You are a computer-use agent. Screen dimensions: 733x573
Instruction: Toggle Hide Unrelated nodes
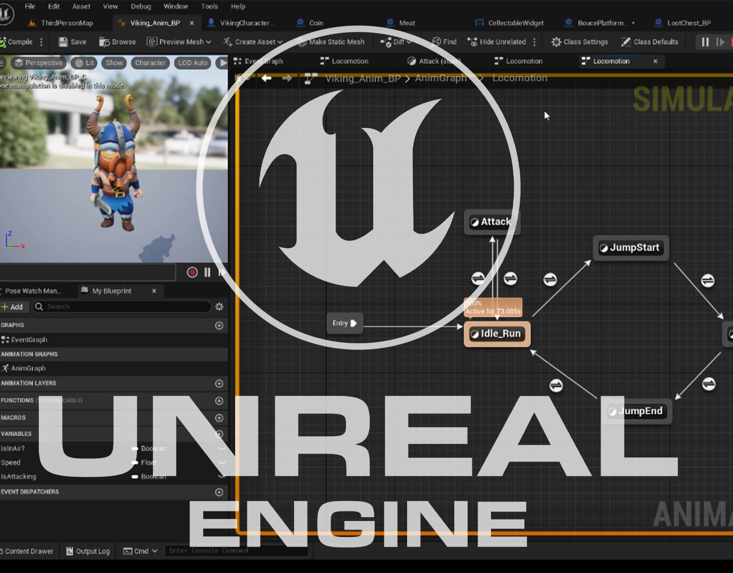point(496,42)
